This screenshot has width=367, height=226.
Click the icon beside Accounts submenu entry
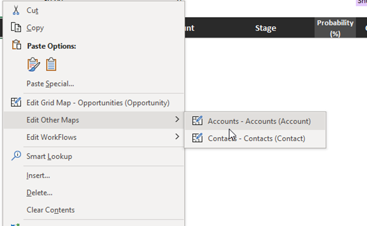coord(197,121)
